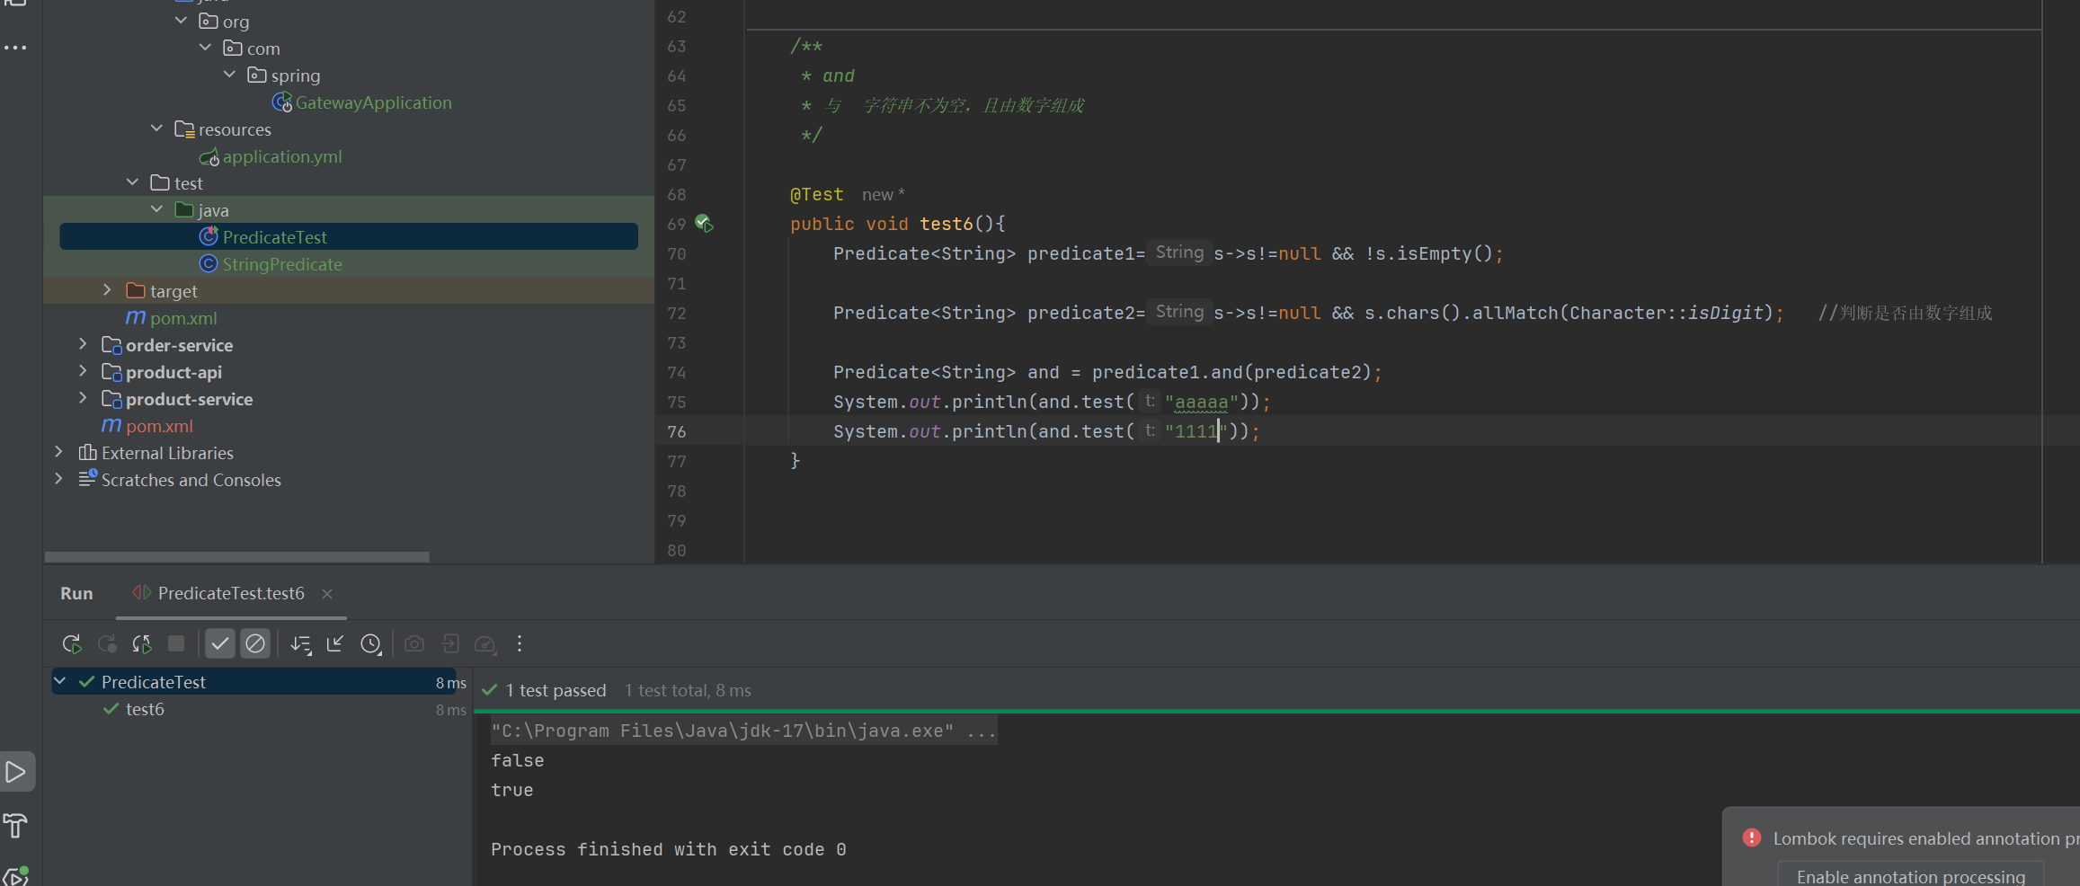Toggle Show Passed tests checkmark button
The image size is (2080, 886).
[x=220, y=643]
